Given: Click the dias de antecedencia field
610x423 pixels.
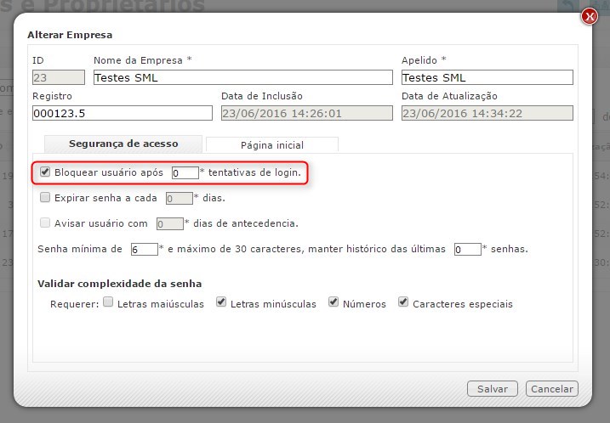Looking at the screenshot, I should tap(169, 224).
